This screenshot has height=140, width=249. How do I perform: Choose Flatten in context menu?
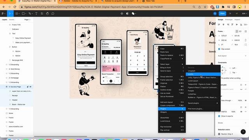[172, 86]
